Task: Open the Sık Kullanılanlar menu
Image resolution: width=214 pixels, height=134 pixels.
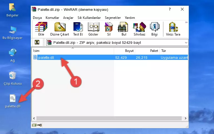Action: [x=89, y=18]
